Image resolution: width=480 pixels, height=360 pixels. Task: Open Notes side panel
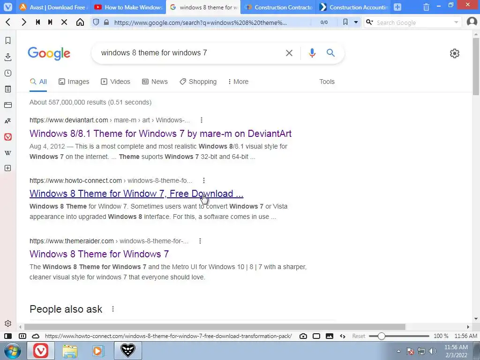(x=8, y=89)
